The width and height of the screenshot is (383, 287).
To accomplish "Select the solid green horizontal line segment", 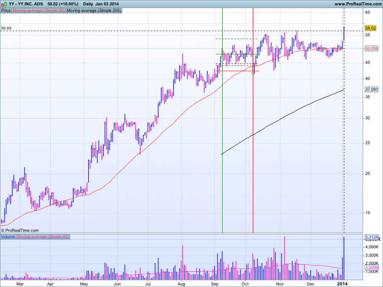I will tap(237, 54).
